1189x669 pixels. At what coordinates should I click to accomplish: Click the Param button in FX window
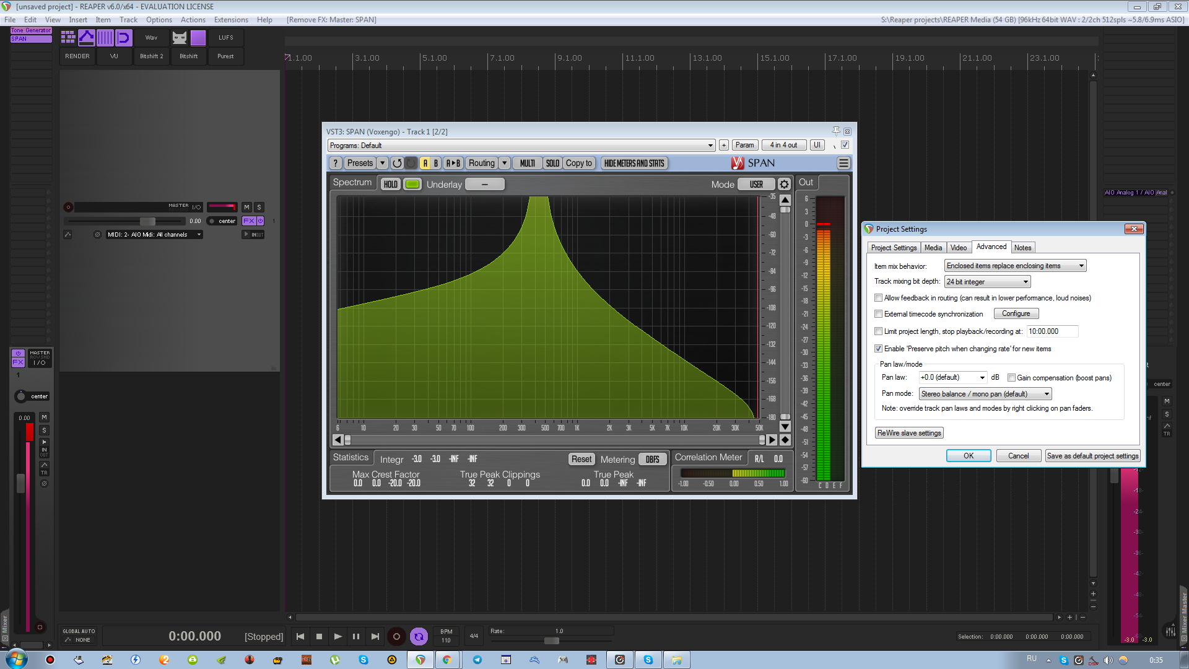745,145
